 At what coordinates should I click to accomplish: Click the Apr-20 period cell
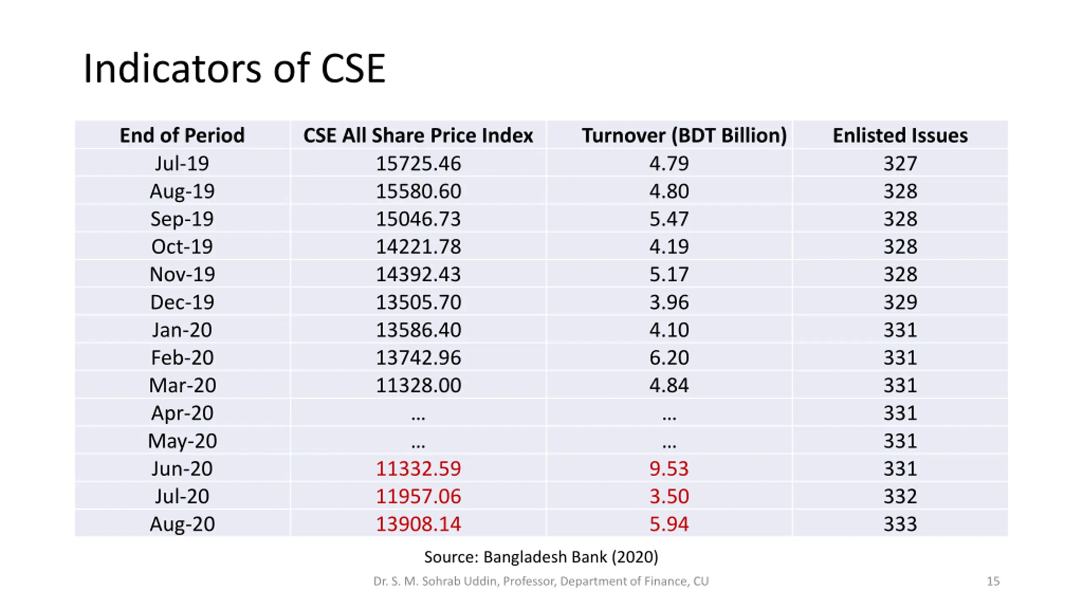[x=182, y=413]
